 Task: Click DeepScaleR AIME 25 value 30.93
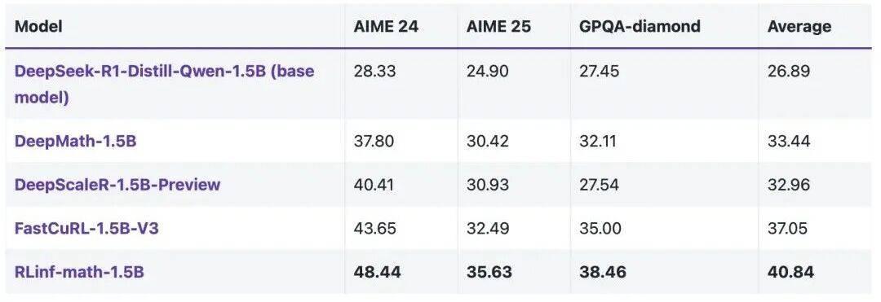(x=488, y=184)
